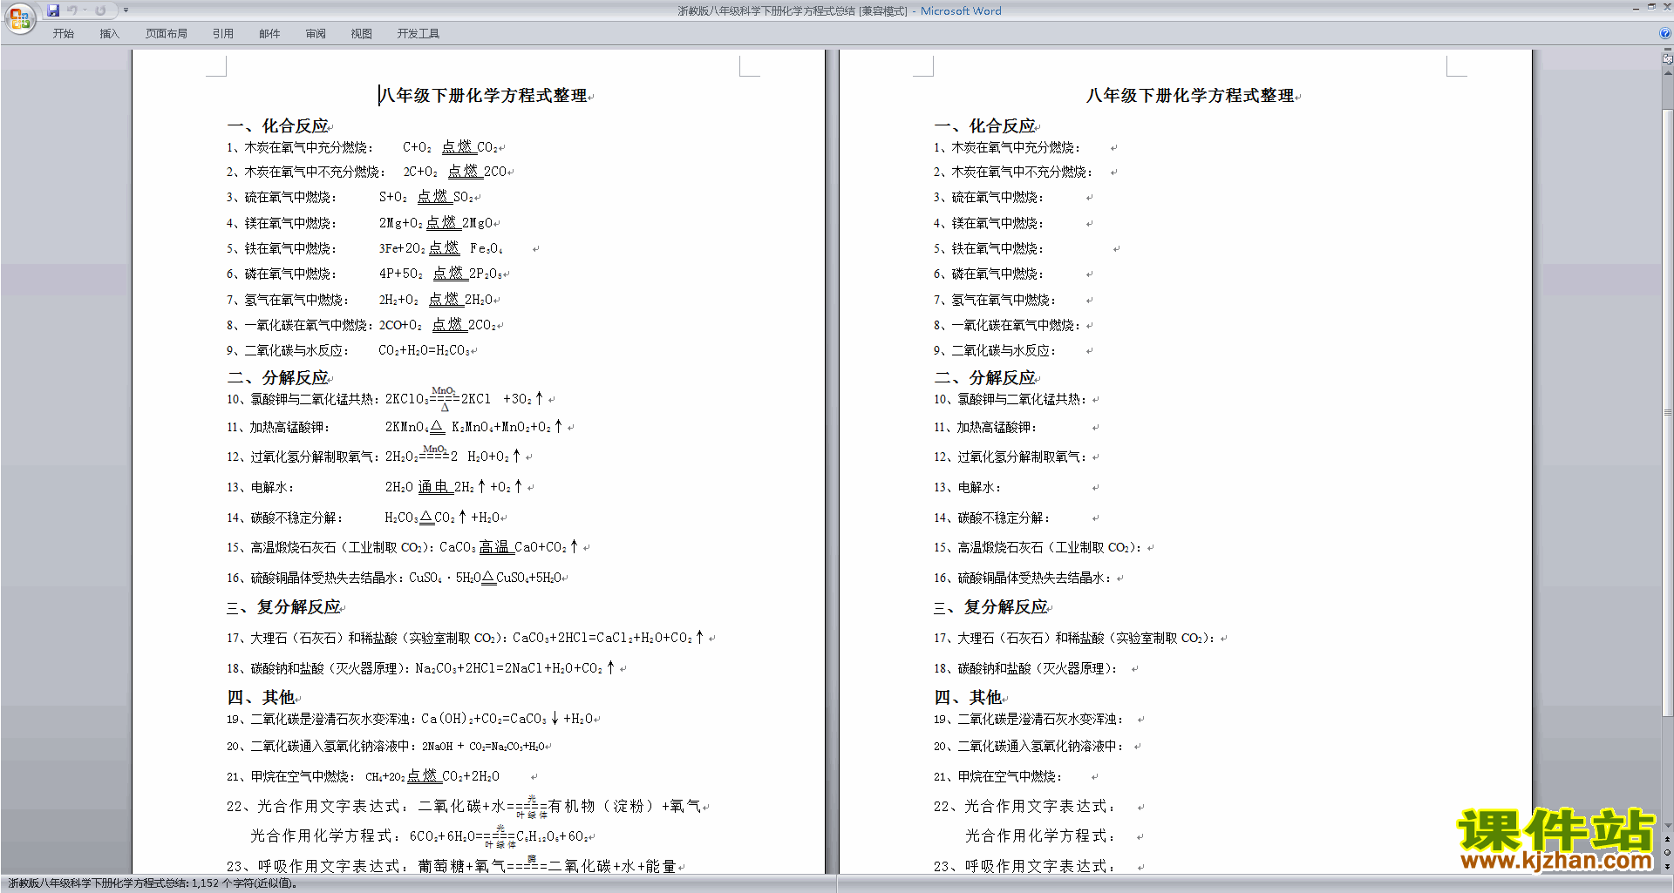Open the Customize Quick Access Toolbar dropdown
Viewport: 1674px width, 893px height.
(x=126, y=10)
